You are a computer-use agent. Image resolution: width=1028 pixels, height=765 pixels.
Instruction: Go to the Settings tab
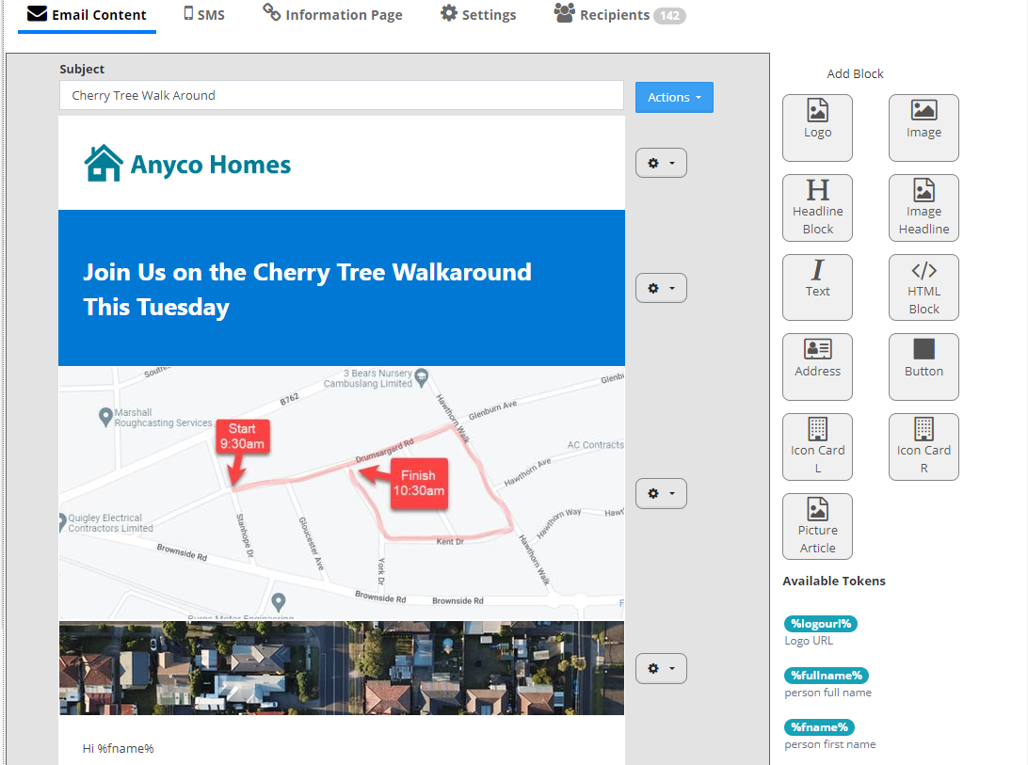pos(478,14)
